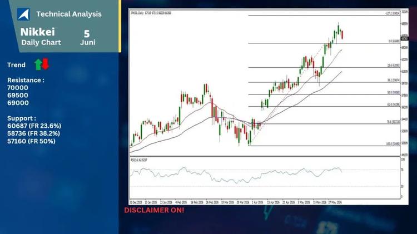Click the 38.2 Fibonacci level label on chart
Viewport: 417px width, 234px height.
coord(393,80)
